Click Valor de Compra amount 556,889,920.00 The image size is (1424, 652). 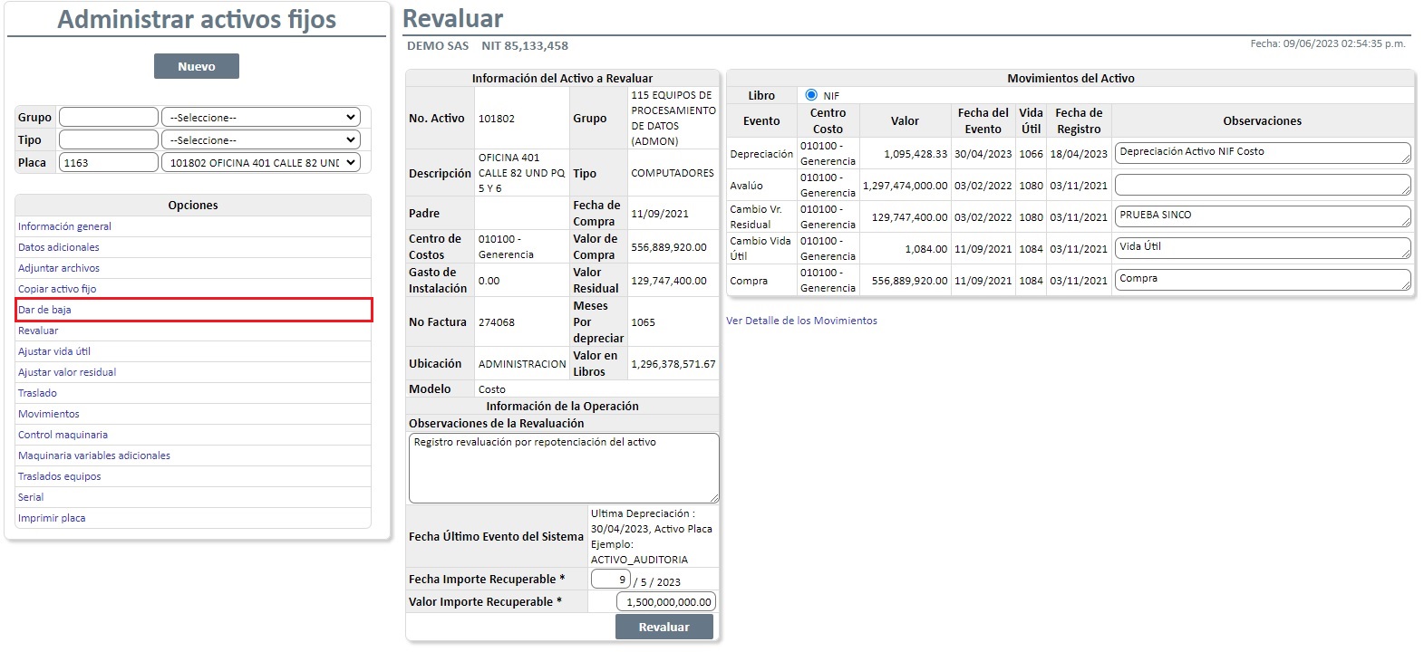pos(669,247)
